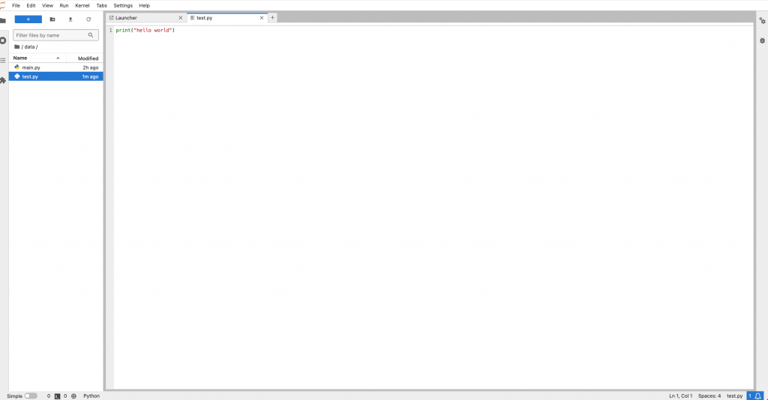Place cursor in print hello world line

point(145,30)
